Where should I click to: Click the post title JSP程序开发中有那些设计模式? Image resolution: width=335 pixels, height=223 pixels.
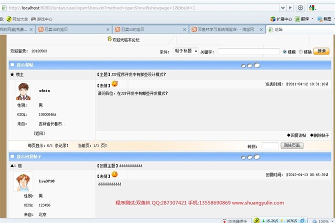coord(138,74)
